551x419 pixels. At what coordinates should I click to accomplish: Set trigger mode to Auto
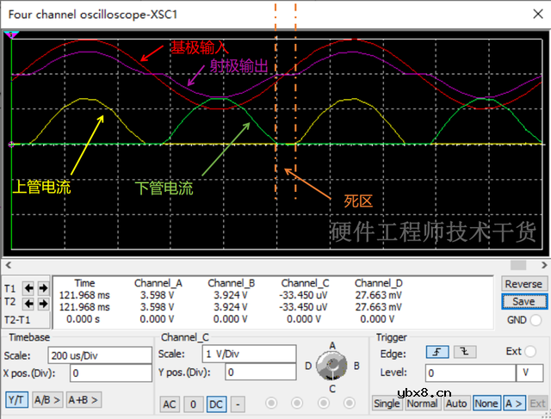click(x=456, y=404)
